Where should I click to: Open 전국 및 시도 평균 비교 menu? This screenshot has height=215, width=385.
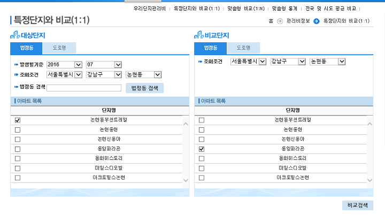331,9
